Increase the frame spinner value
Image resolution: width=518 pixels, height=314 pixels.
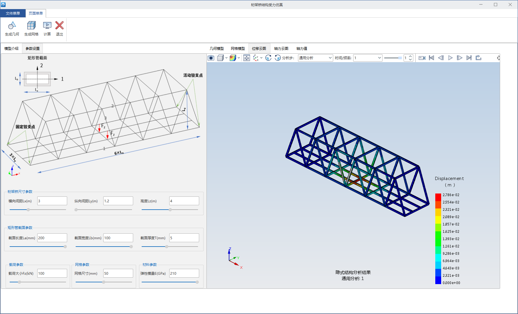[x=410, y=56]
